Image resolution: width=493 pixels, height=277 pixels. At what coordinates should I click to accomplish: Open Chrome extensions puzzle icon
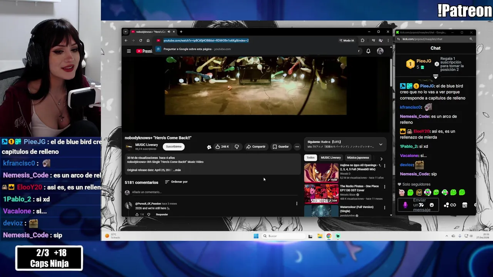click(x=362, y=40)
